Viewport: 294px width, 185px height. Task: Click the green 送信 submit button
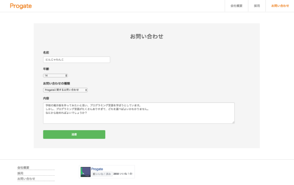[74, 134]
